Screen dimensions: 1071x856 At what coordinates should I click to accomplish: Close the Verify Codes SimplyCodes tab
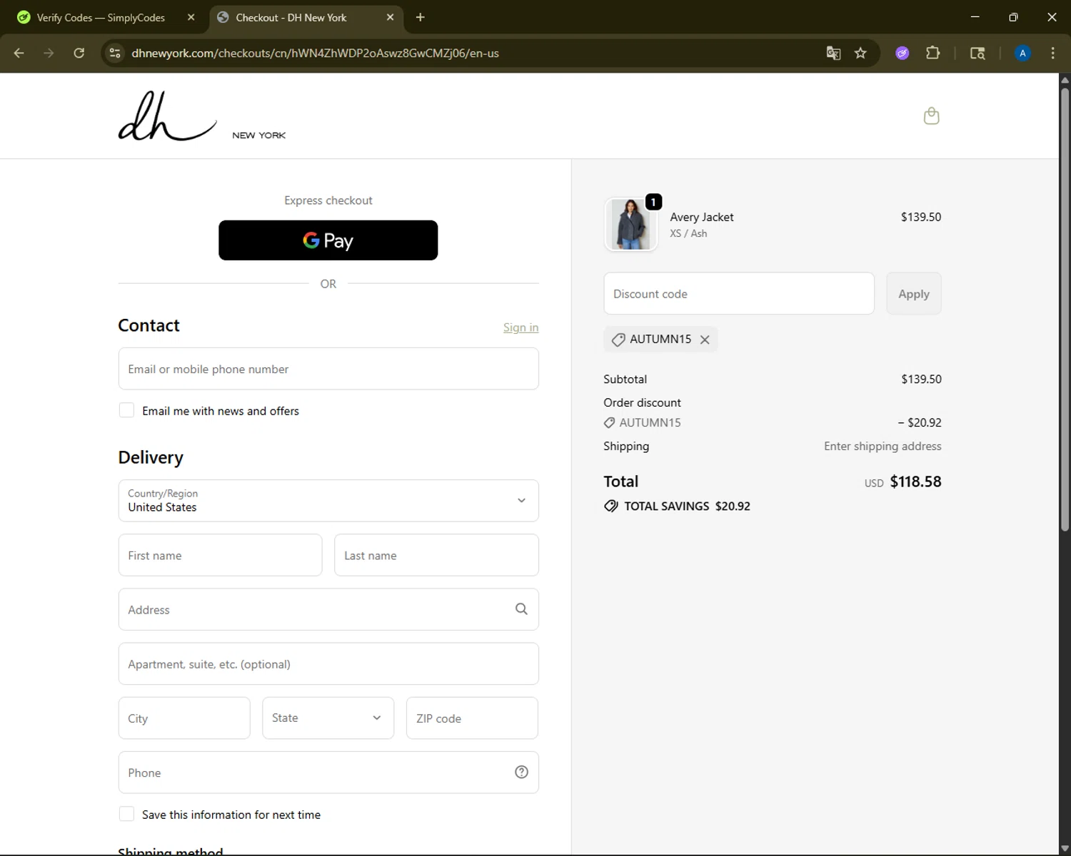(191, 17)
